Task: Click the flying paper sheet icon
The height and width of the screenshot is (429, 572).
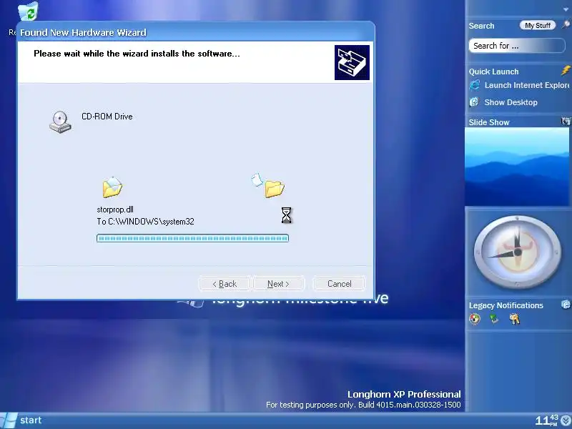Action: (257, 179)
